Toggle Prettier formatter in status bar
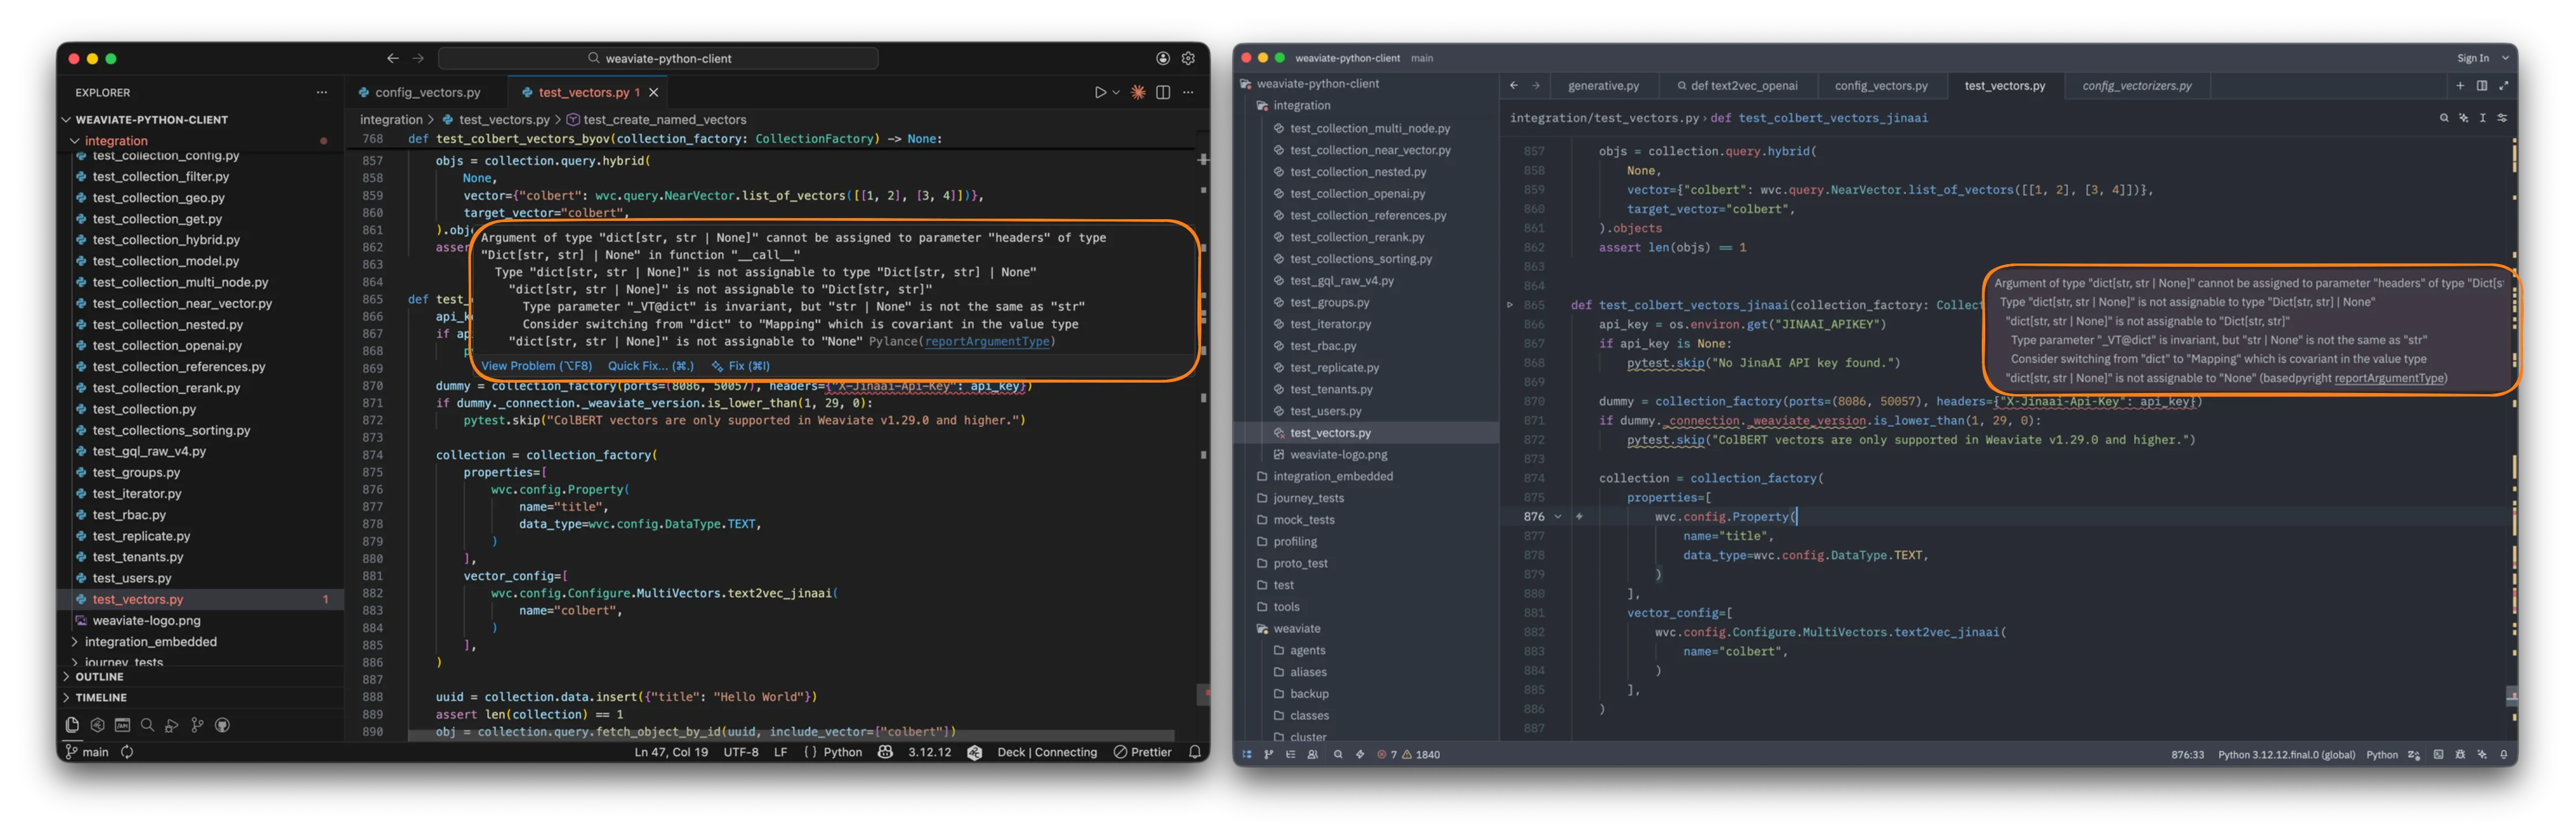The width and height of the screenshot is (2576, 840). (1142, 752)
